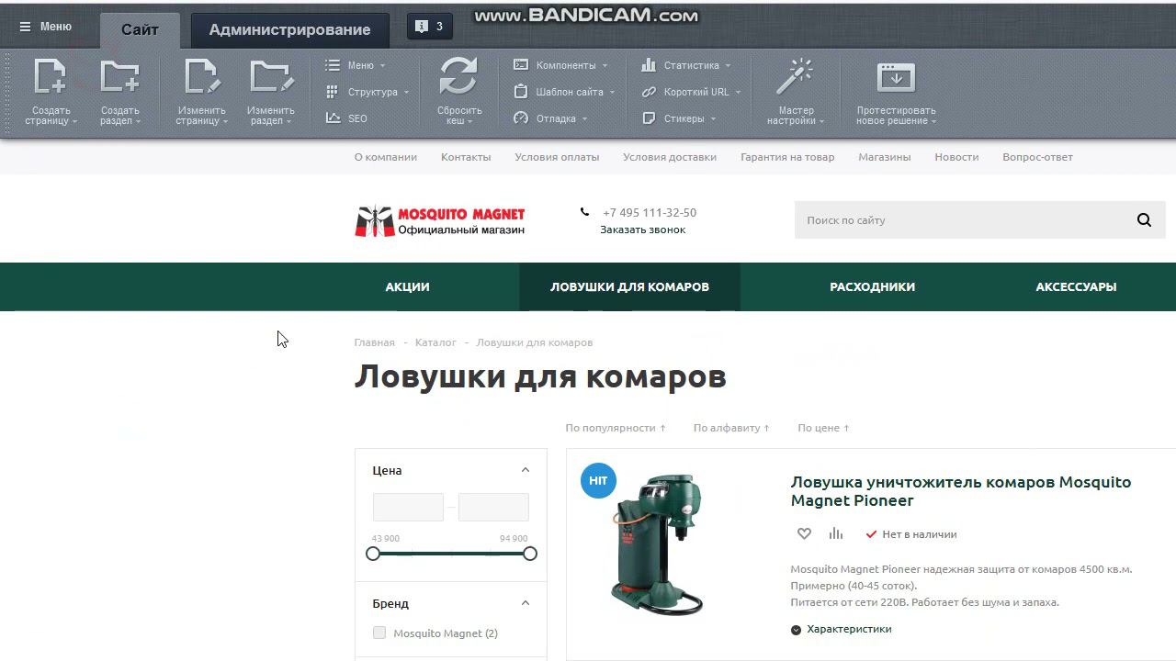The width and height of the screenshot is (1176, 661).
Task: Open admin Меню dropdown in toolbar
Action: tap(356, 65)
